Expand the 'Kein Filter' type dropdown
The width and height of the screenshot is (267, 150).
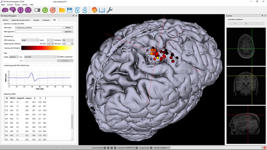(x=39, y=57)
